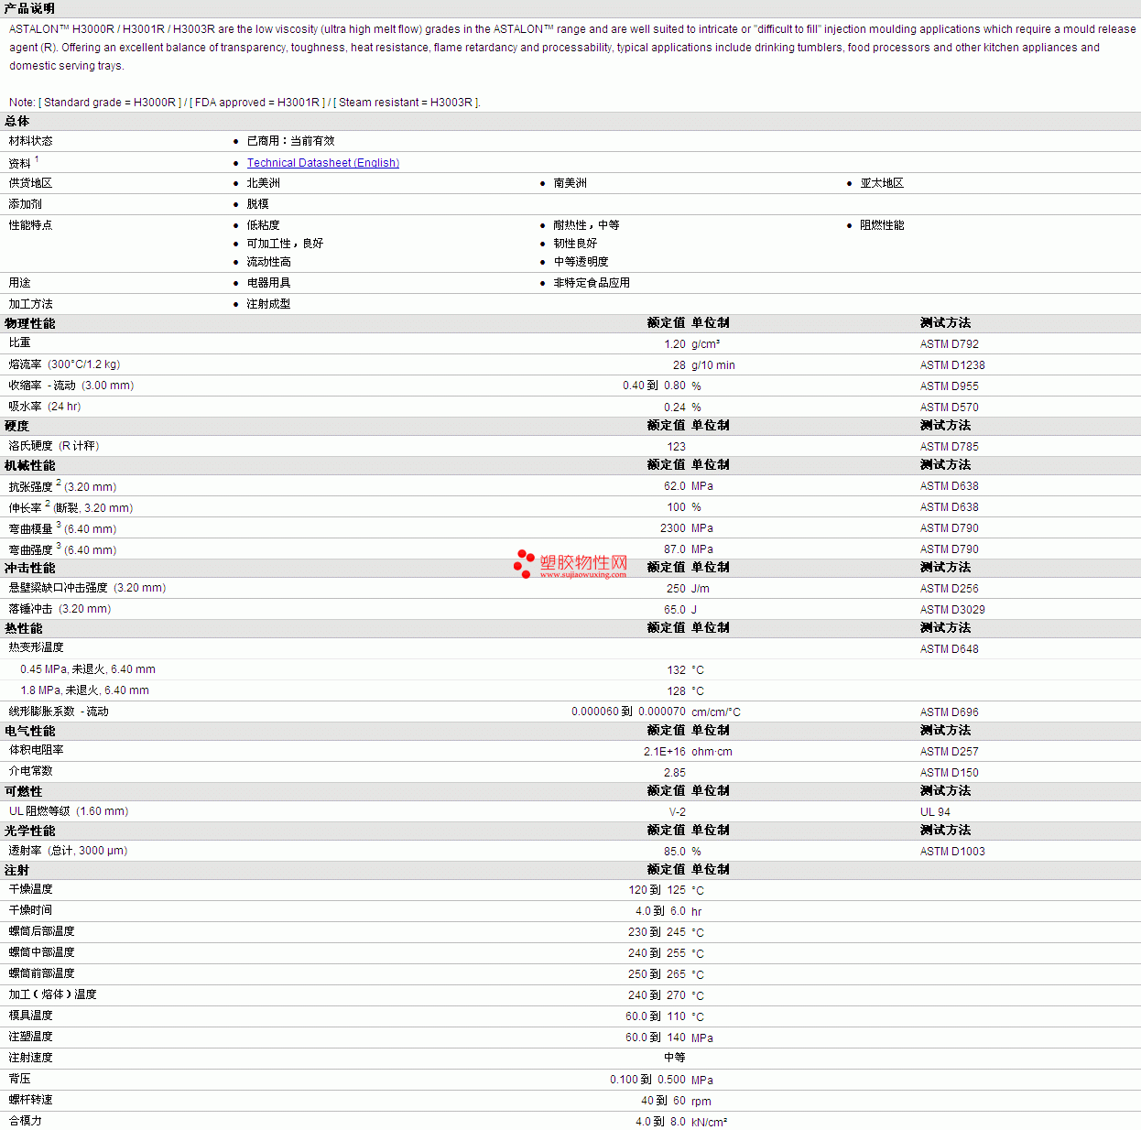This screenshot has height=1130, width=1141.
Task: Select the 南美洲 region entry
Action: pos(570,183)
